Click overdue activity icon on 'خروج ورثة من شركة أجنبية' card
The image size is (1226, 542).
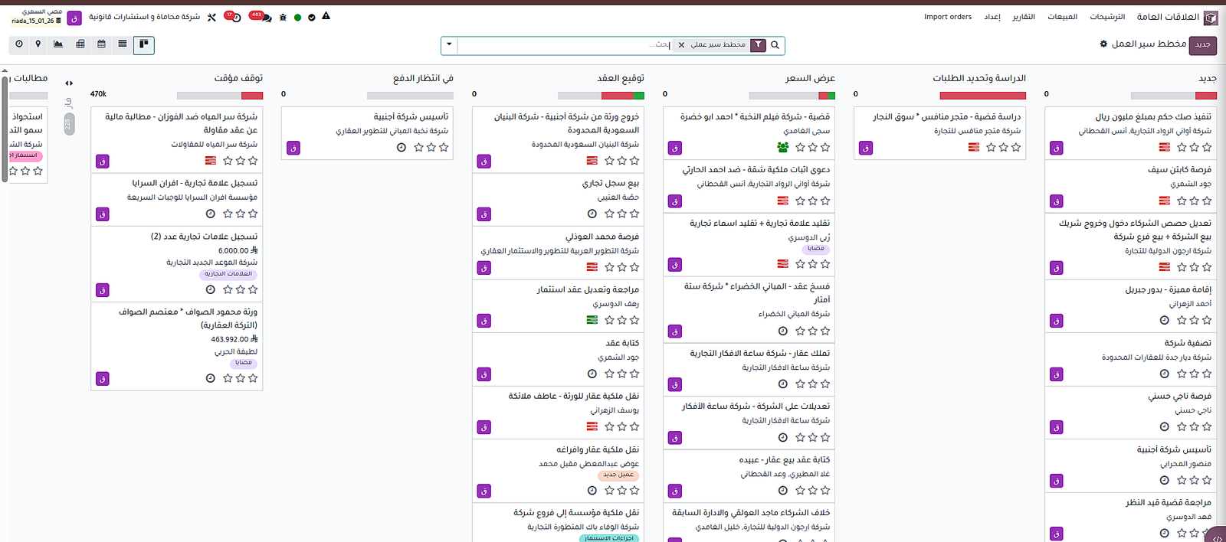(592, 161)
